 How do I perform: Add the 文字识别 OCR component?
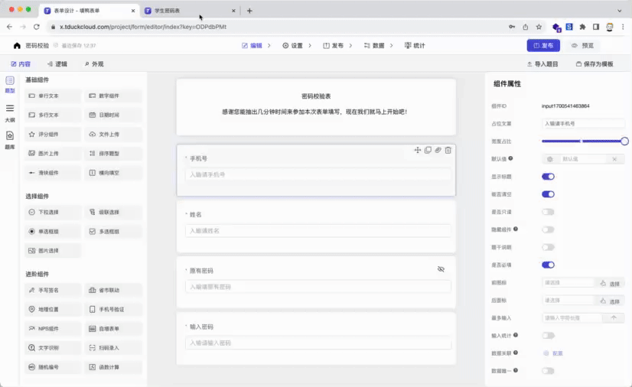click(53, 348)
